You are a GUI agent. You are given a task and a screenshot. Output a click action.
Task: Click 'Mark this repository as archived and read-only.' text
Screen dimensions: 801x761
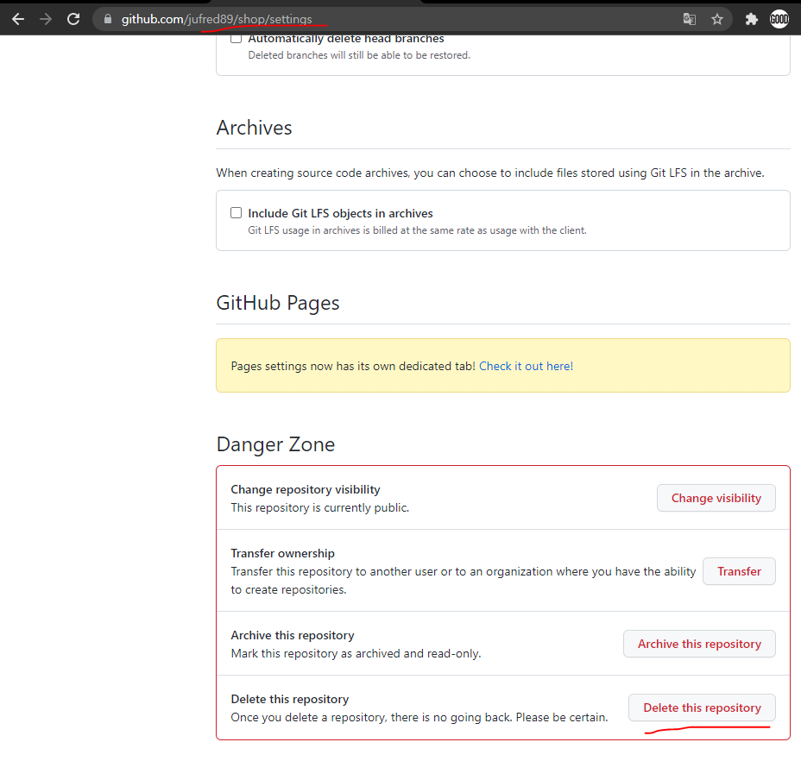tap(356, 653)
